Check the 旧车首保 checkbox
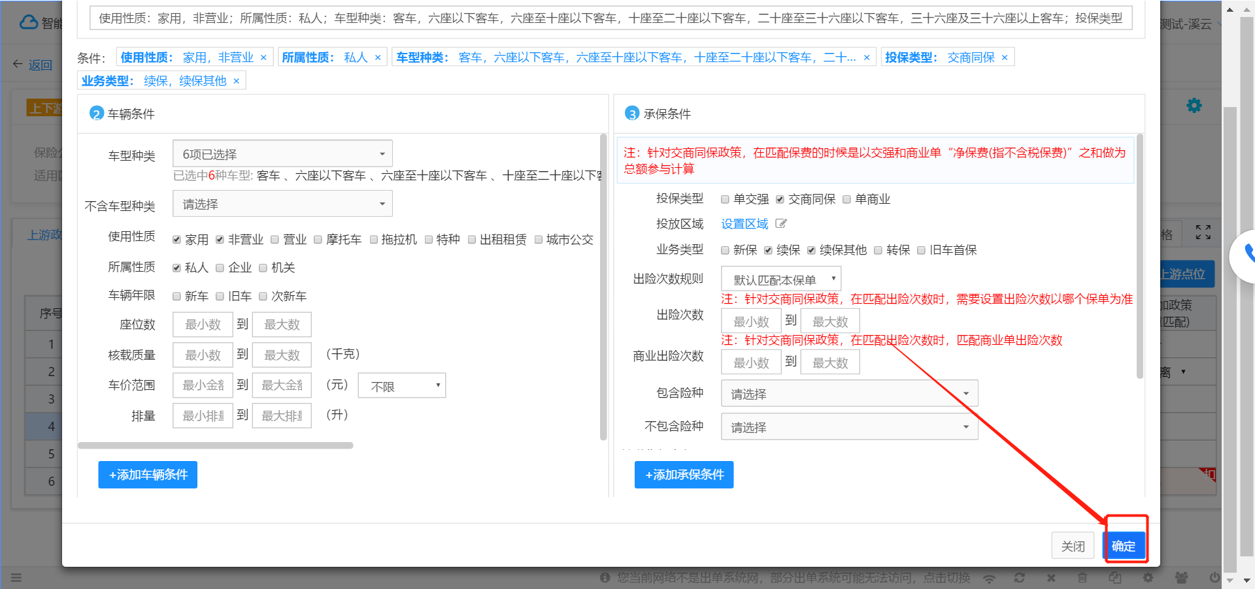The width and height of the screenshot is (1255, 589). 921,250
